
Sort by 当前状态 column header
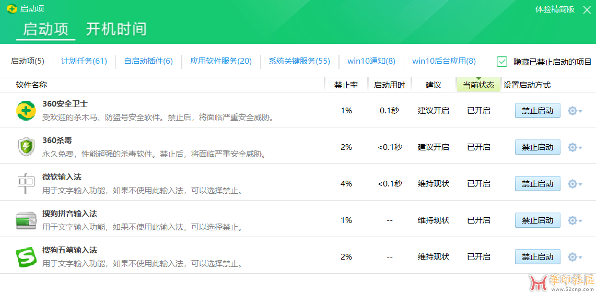[x=478, y=85]
